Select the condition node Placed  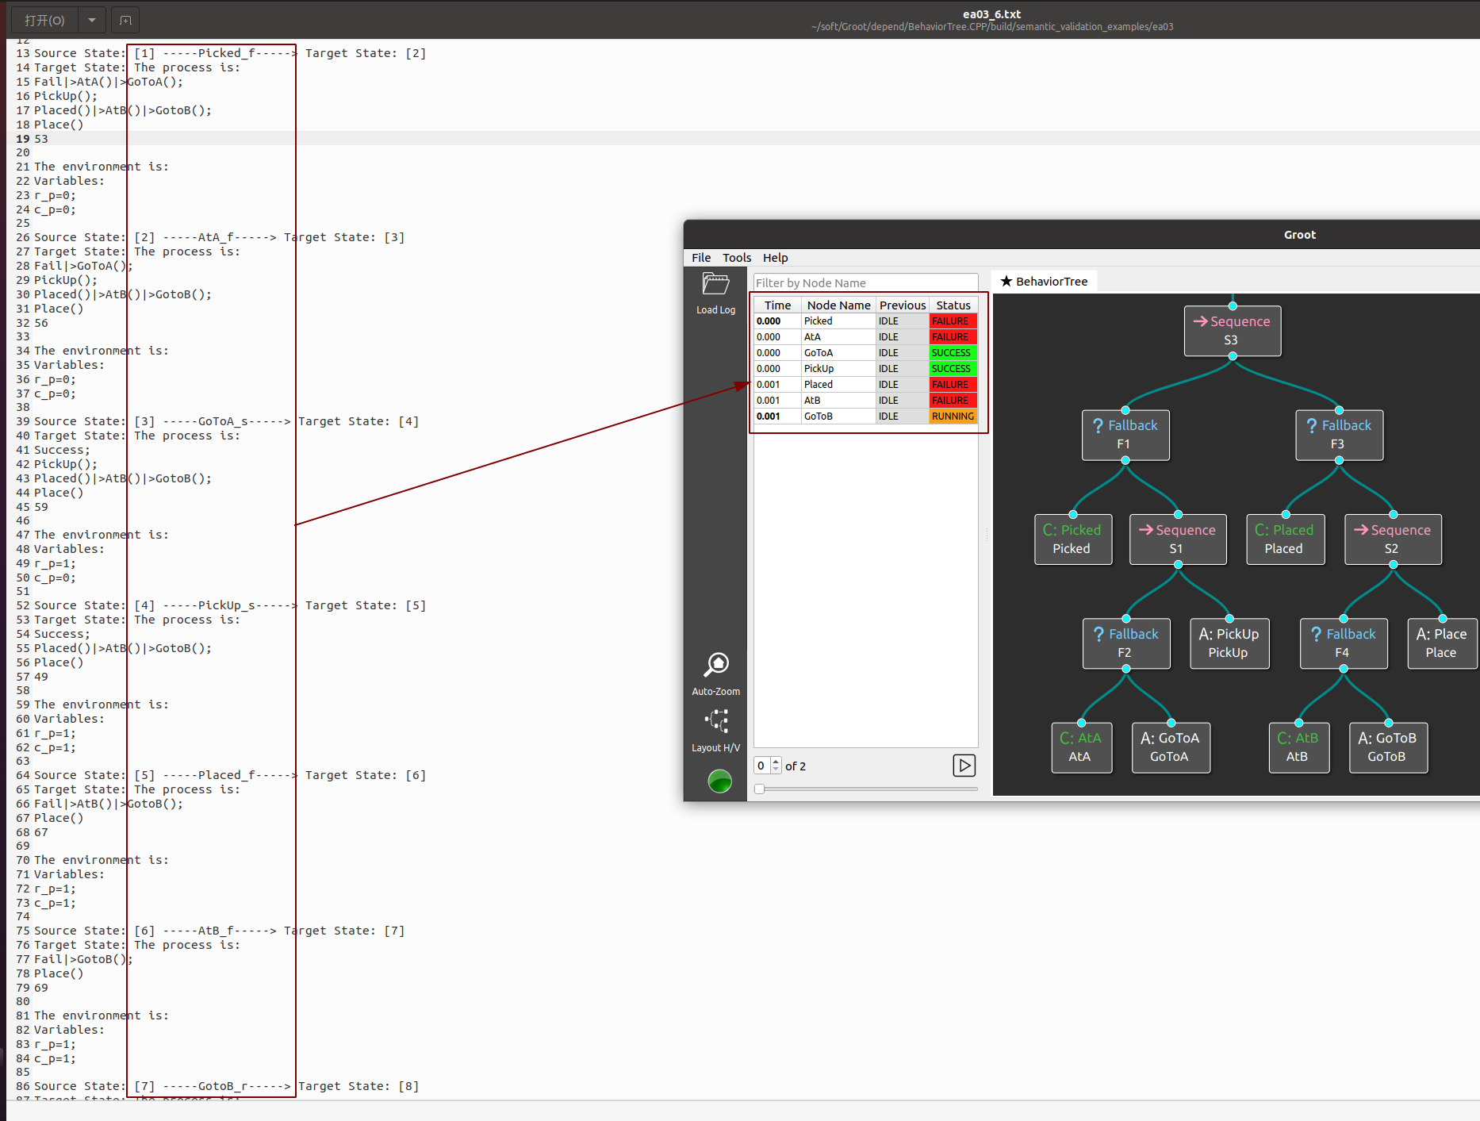(1285, 539)
